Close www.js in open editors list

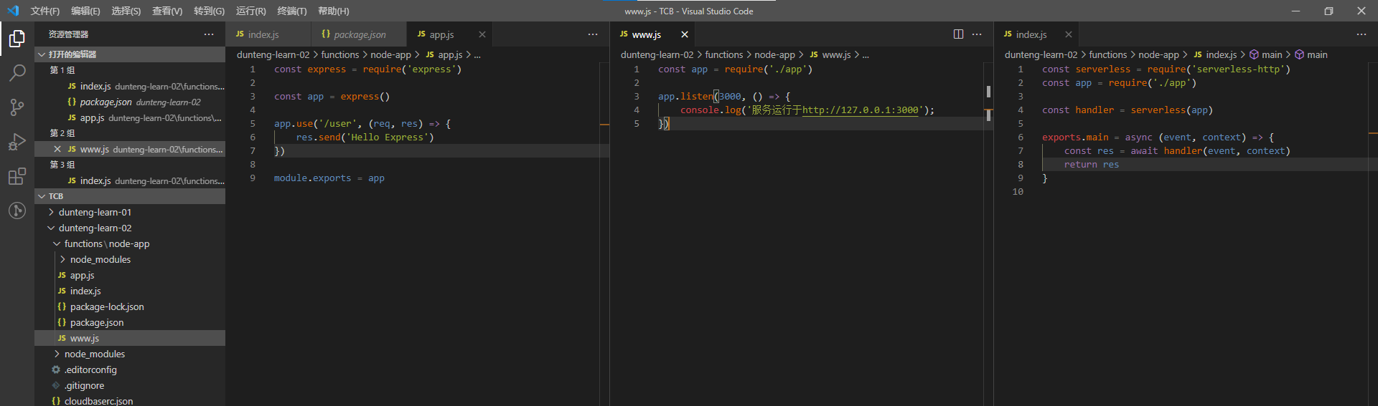click(x=57, y=149)
